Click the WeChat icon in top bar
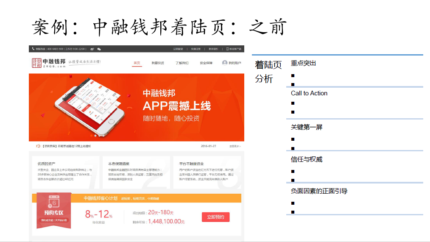Screen dimensions: 430x242 [99, 49]
